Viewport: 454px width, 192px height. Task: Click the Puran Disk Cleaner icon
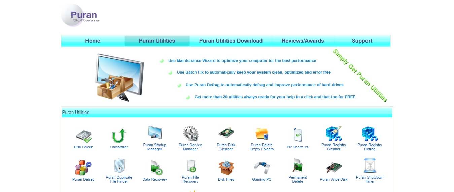point(226,133)
